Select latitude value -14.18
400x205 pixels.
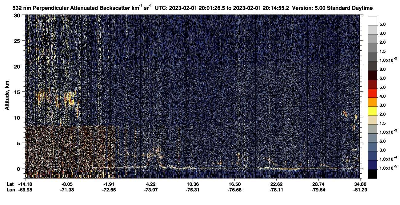coord(25,184)
